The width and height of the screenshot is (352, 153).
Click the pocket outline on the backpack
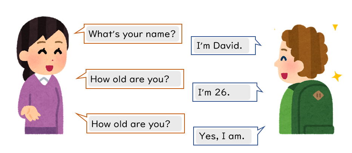click(319, 130)
